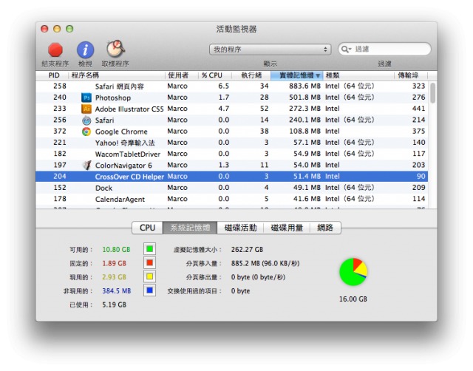Screen dimensions: 473x371
Task: Click the process list vertical scrollbar
Action: (x=432, y=93)
